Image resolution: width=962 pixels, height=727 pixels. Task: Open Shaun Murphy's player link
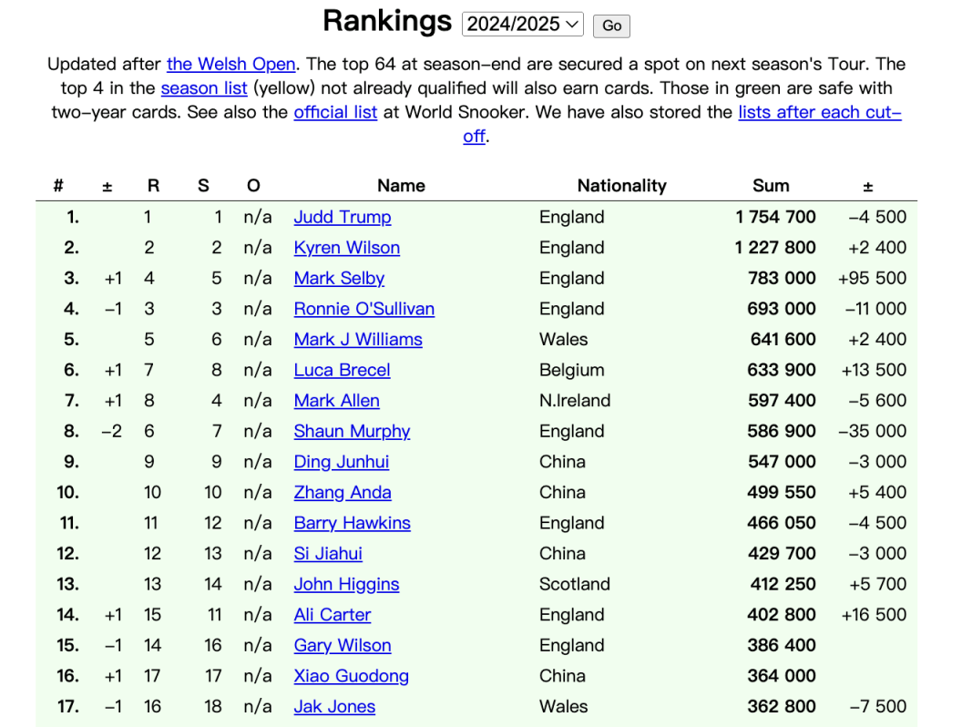(352, 432)
